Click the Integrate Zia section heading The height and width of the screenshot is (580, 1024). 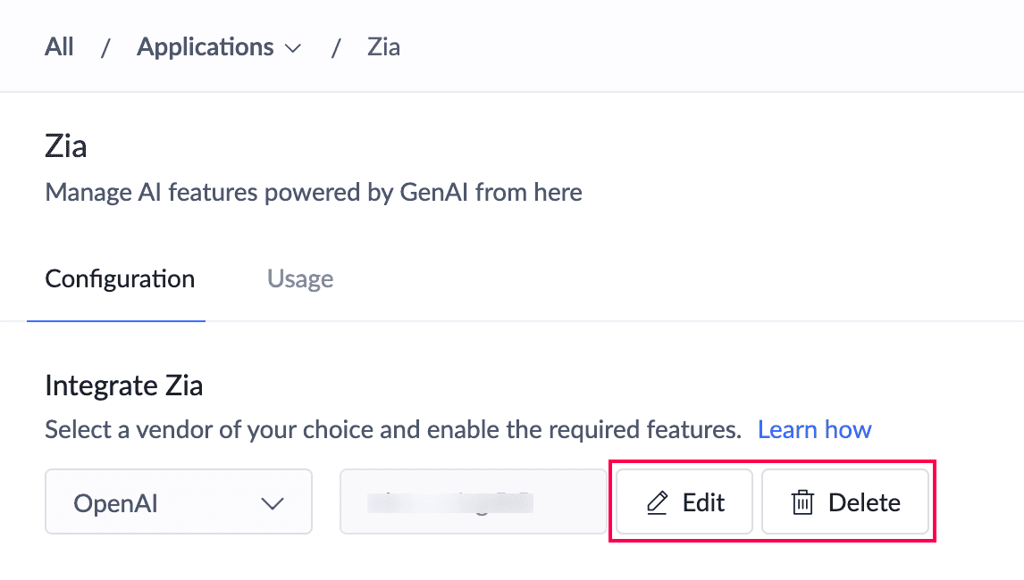(124, 385)
